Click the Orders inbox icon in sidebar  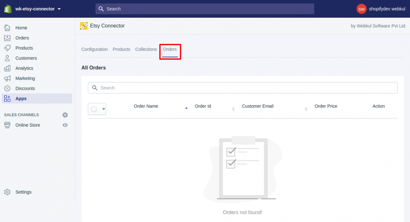[x=7, y=38]
